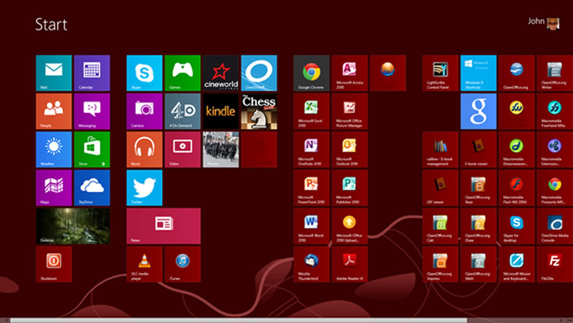This screenshot has height=323, width=573.
Task: Open the wide News tile
Action: point(163,226)
